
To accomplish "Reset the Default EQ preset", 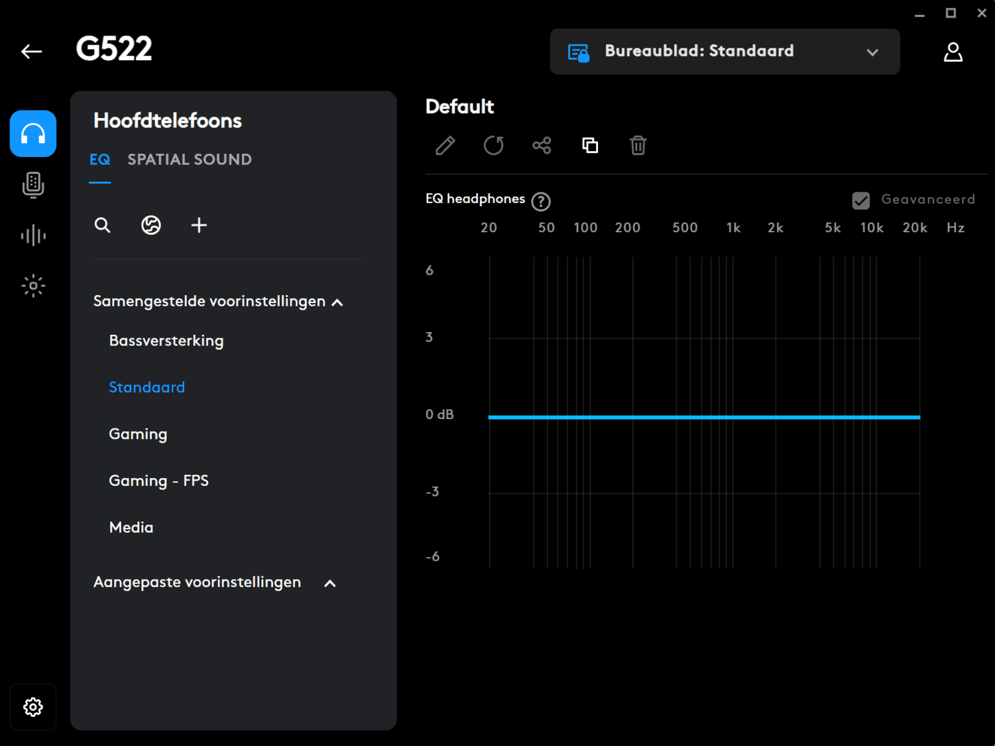I will point(494,145).
